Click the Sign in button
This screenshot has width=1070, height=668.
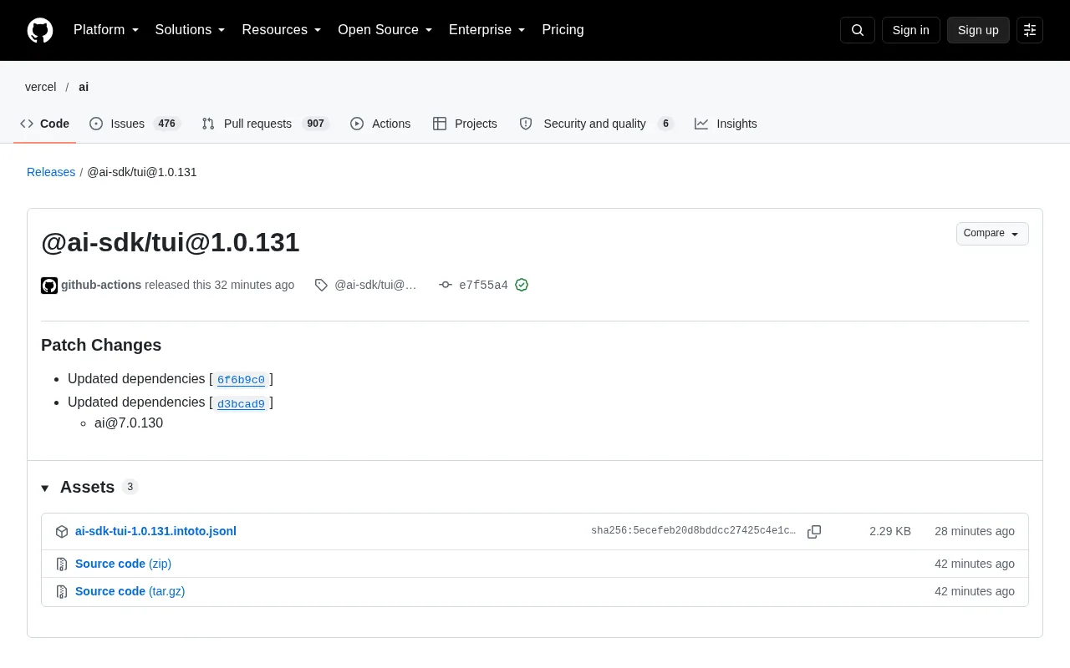click(910, 30)
